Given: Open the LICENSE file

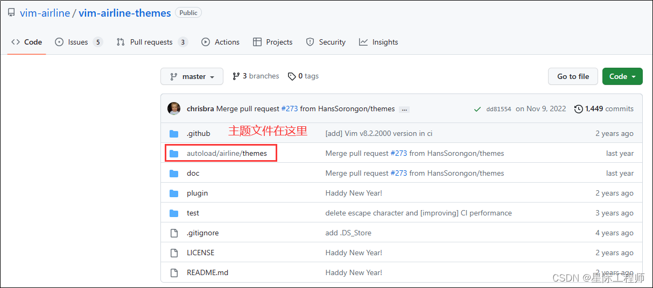Looking at the screenshot, I should (200, 253).
